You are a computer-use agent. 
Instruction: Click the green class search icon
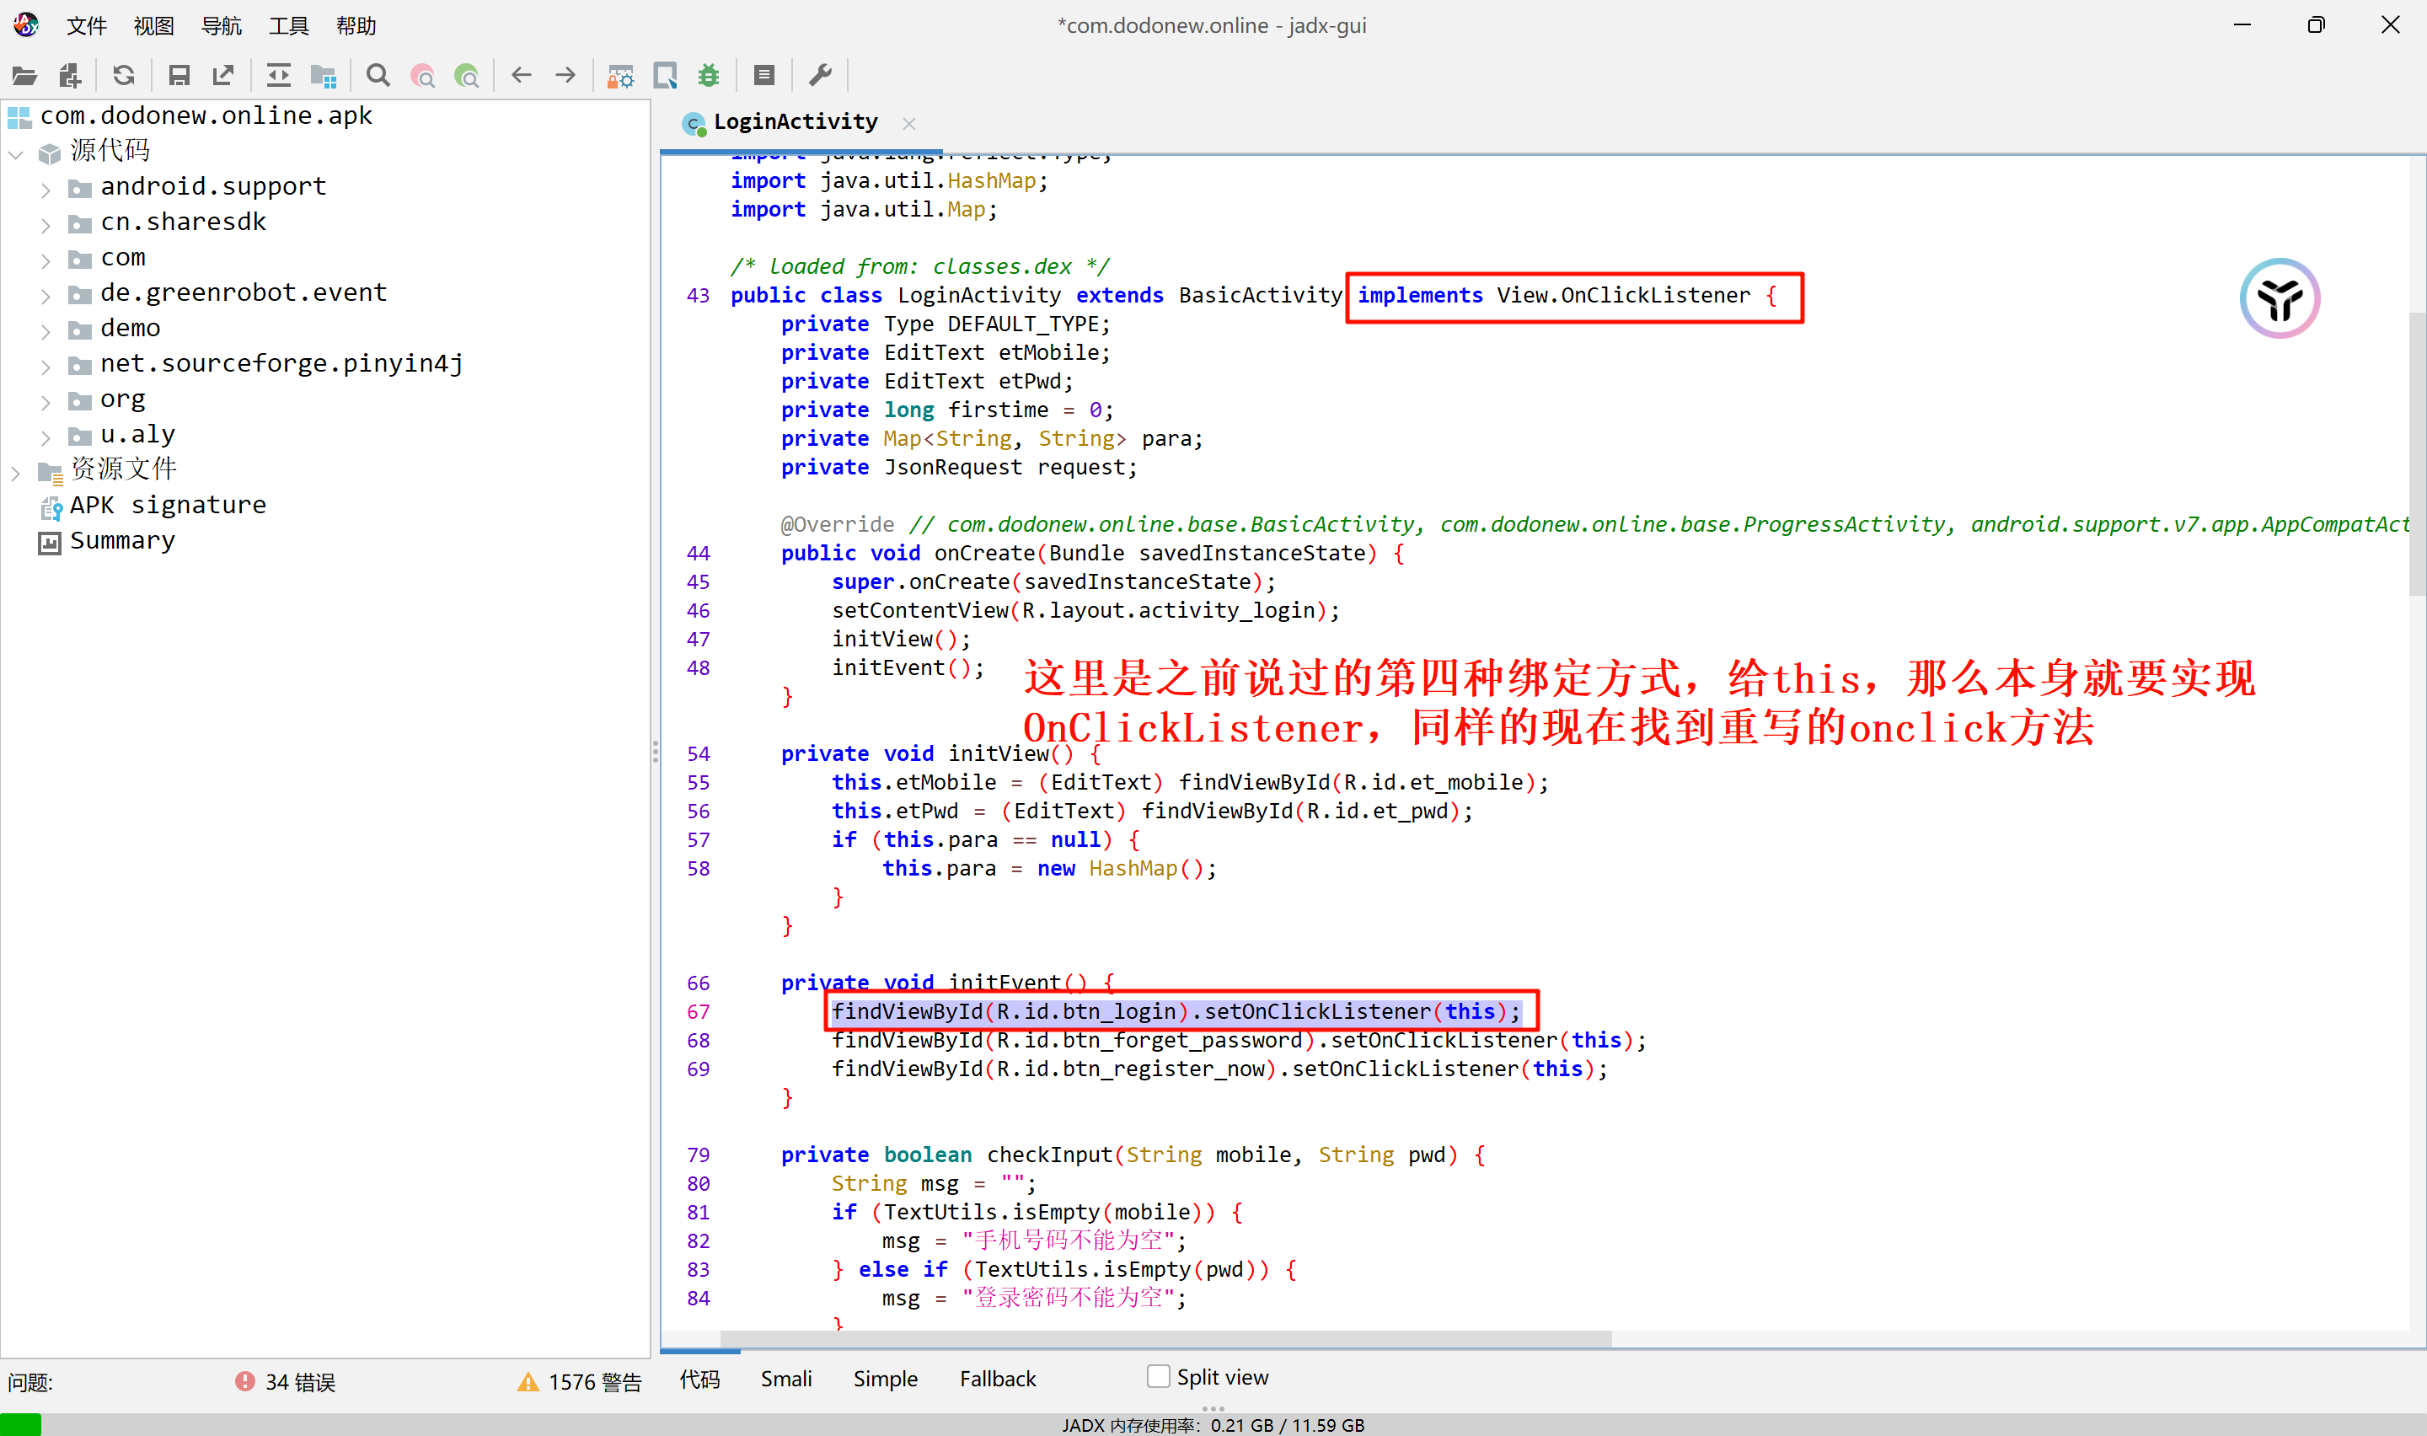467,76
